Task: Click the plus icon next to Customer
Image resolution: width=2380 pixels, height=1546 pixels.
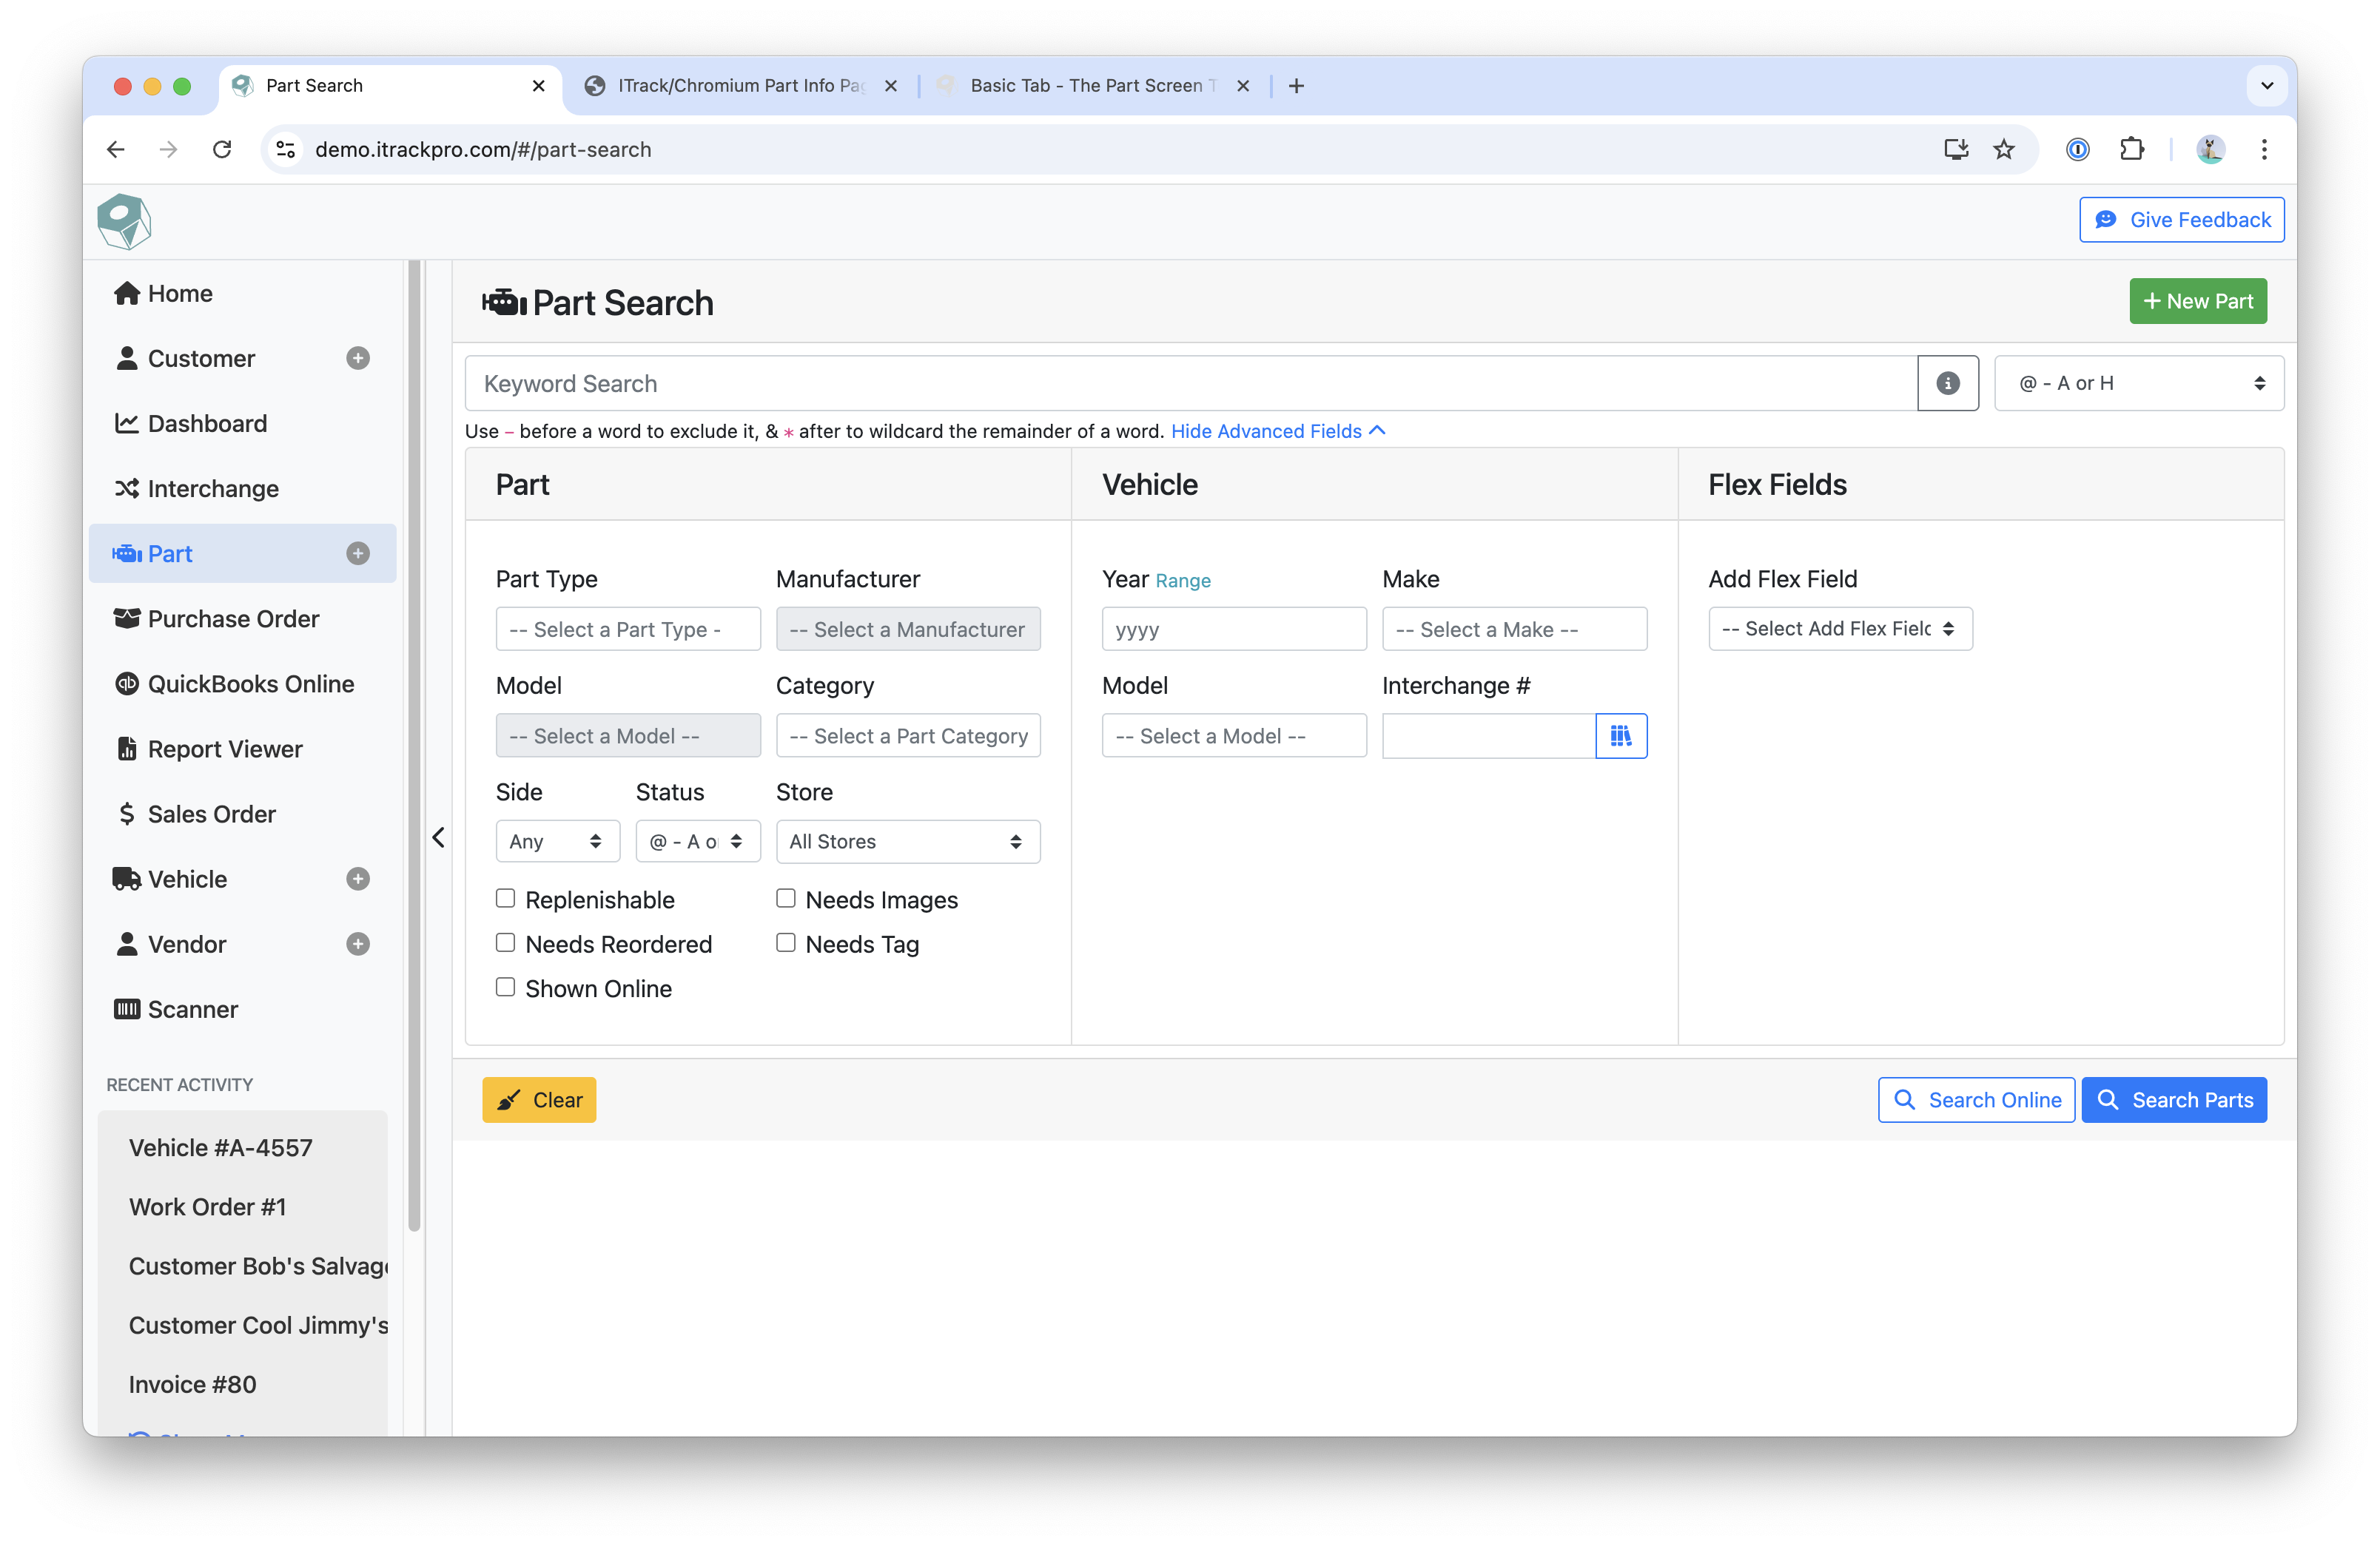Action: [358, 359]
